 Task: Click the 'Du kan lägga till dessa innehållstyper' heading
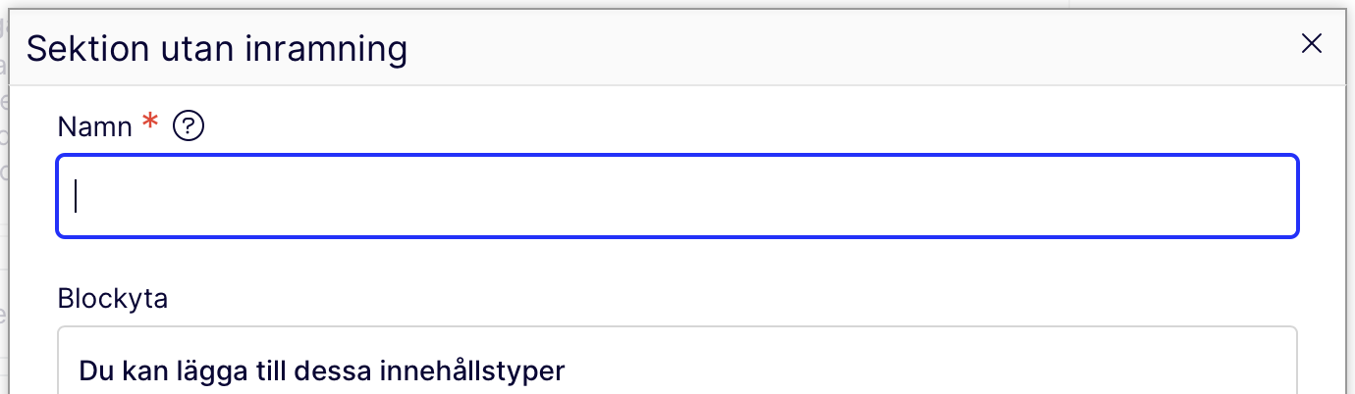point(322,371)
